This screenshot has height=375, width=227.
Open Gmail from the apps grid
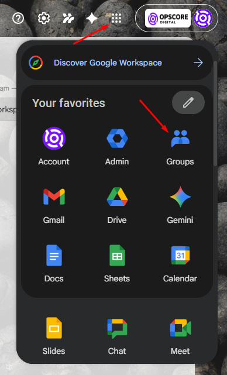tap(54, 205)
